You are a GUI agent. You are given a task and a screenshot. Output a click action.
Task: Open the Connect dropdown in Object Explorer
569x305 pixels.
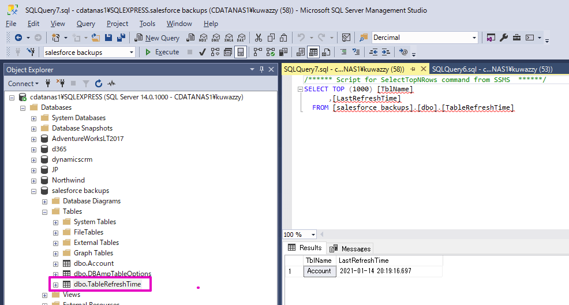pyautogui.click(x=23, y=84)
